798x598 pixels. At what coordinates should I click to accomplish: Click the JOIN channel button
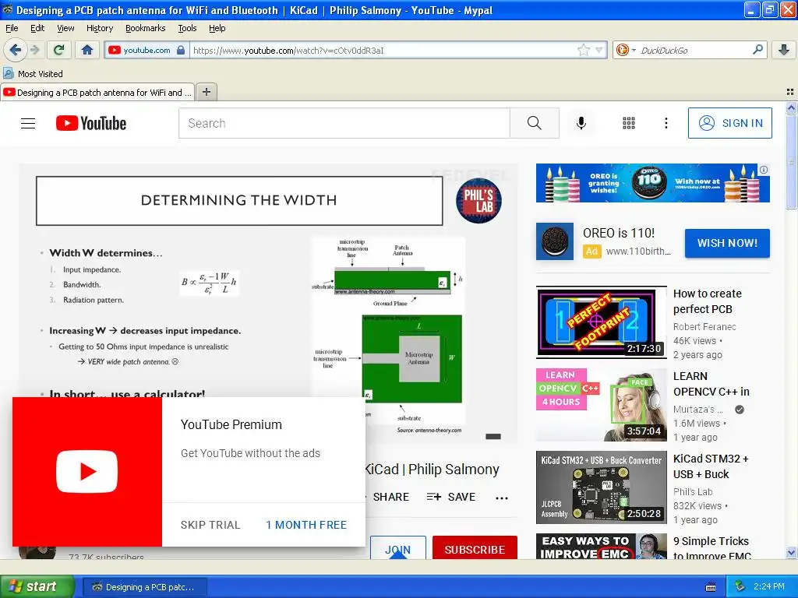[x=398, y=547]
